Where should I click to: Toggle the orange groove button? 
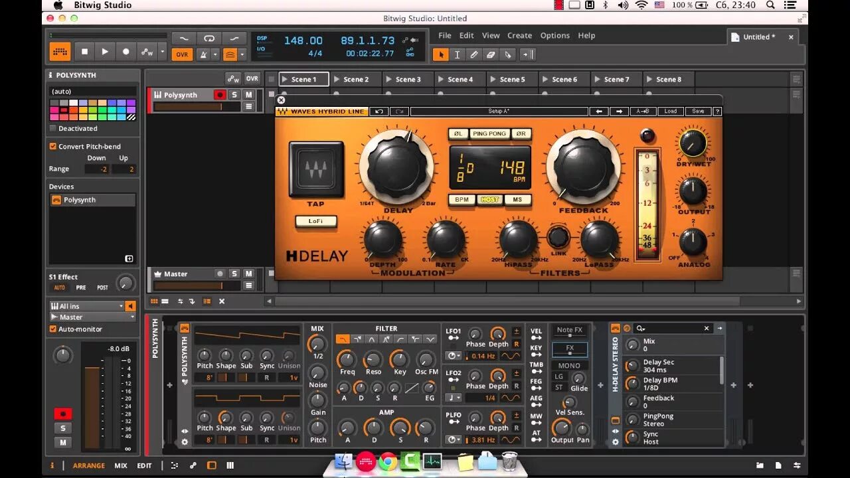[x=230, y=54]
